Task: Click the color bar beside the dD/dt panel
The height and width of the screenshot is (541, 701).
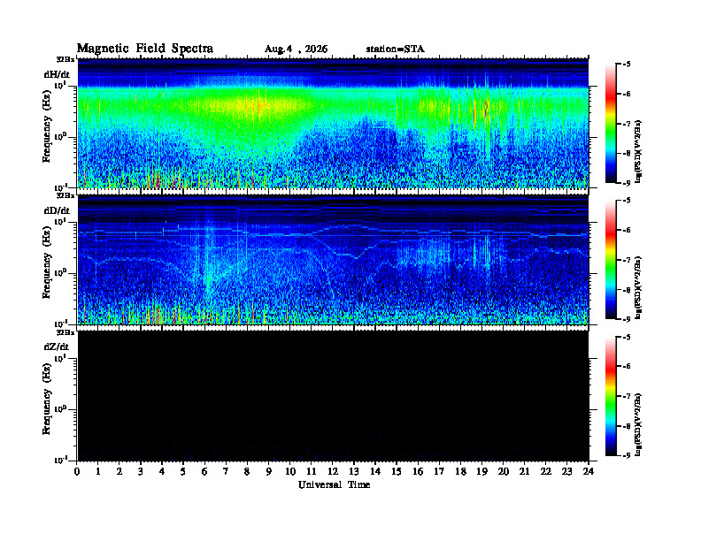Action: pyautogui.click(x=611, y=260)
